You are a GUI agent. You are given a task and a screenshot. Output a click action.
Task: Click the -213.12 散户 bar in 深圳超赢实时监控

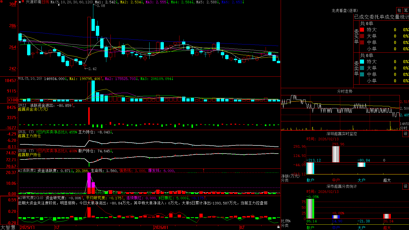tap(310, 168)
